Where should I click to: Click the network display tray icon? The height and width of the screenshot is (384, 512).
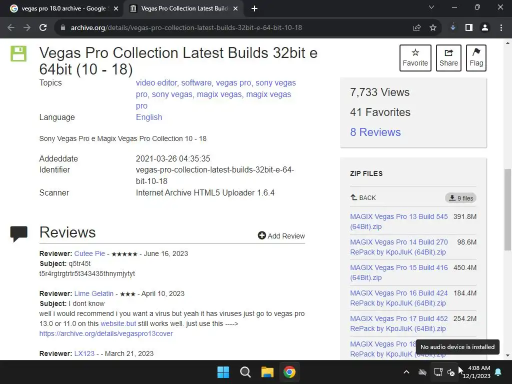[x=438, y=372]
